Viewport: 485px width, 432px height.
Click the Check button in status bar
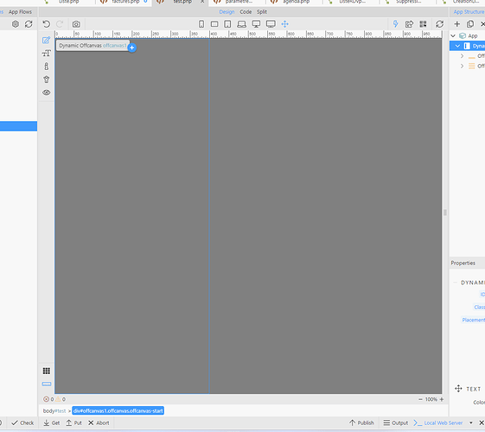22,422
